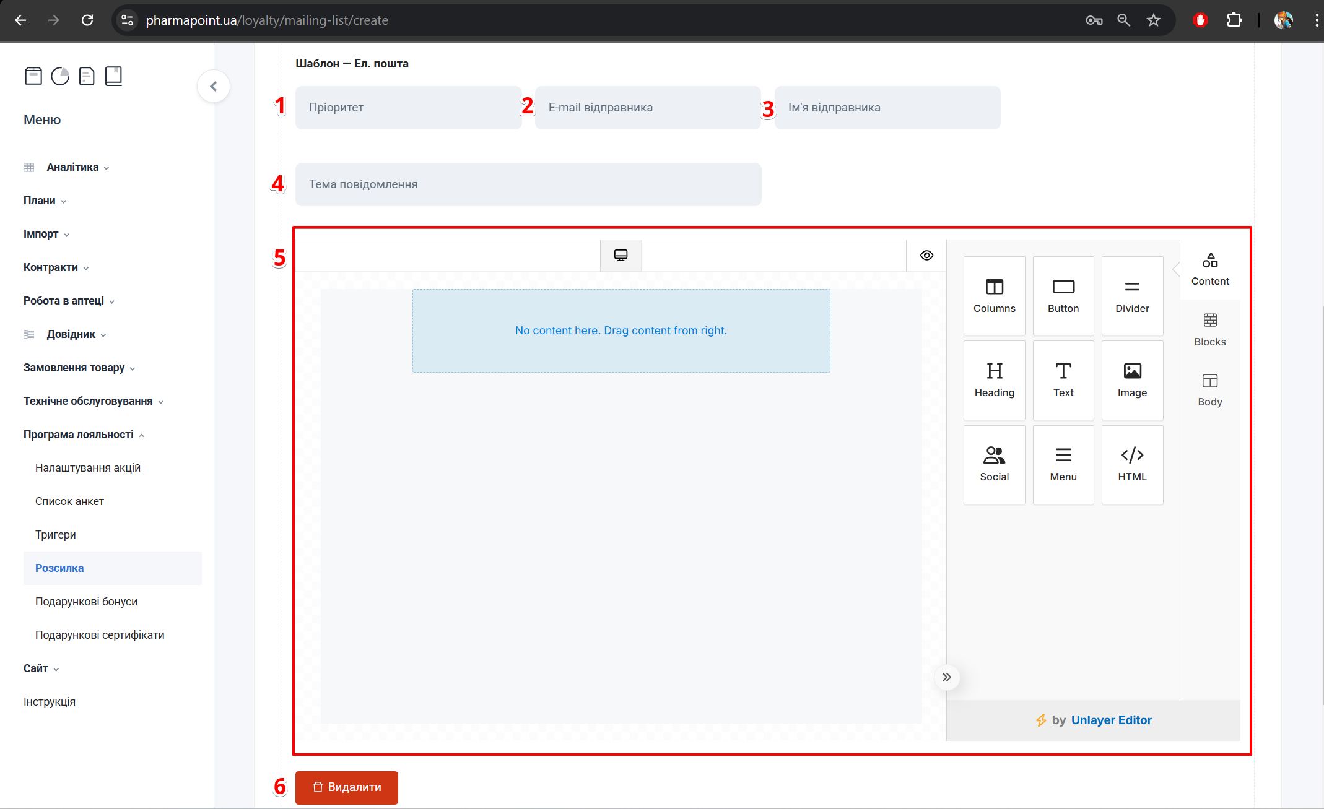
Task: Toggle the eye preview icon
Action: click(926, 256)
